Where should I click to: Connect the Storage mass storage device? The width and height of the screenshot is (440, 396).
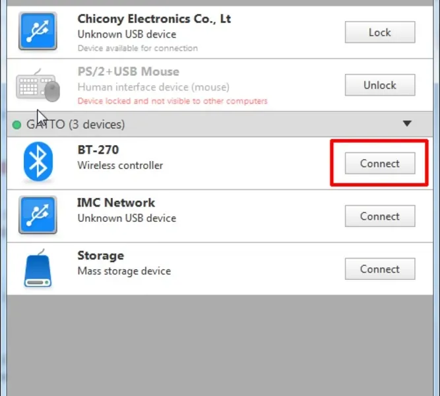(x=380, y=269)
